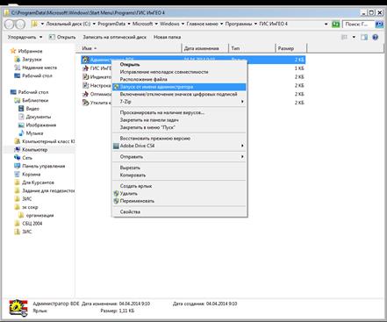Click the forward navigation arrow button
Image resolution: width=387 pixels, height=322 pixels.
click(20, 24)
